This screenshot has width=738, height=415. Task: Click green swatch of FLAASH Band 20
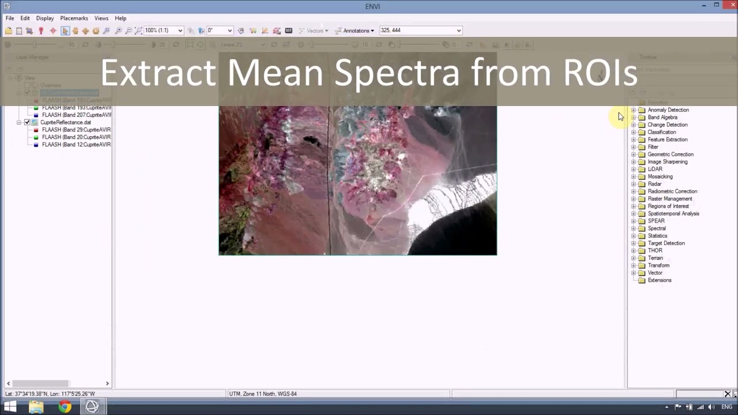(x=36, y=138)
